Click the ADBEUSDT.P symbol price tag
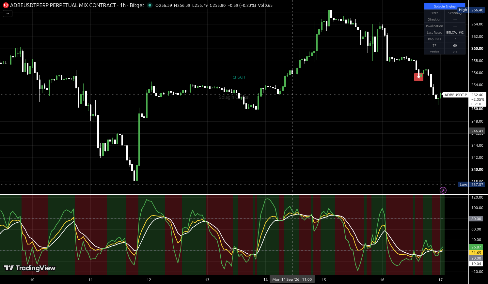 456,95
